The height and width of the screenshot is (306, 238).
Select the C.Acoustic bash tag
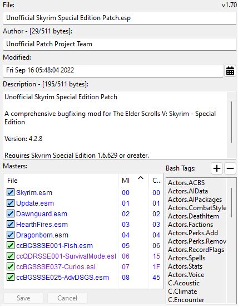point(184,283)
